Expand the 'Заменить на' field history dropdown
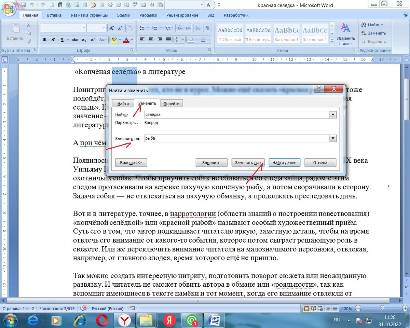 pos(333,139)
